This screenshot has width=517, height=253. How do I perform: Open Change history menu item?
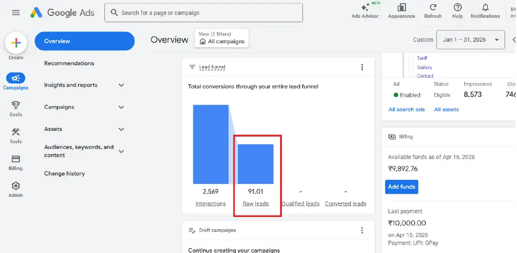tap(65, 174)
